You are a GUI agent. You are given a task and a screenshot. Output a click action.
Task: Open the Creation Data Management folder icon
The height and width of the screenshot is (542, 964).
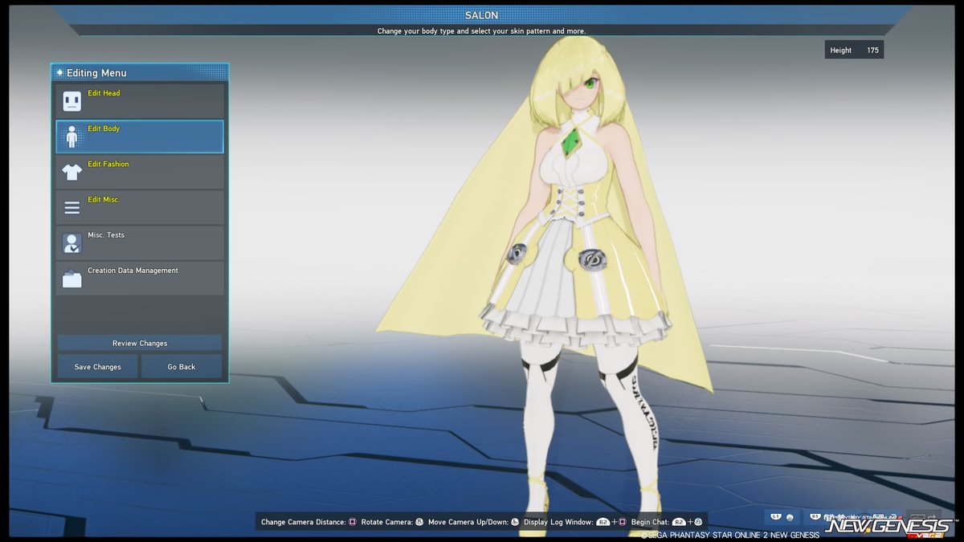71,277
